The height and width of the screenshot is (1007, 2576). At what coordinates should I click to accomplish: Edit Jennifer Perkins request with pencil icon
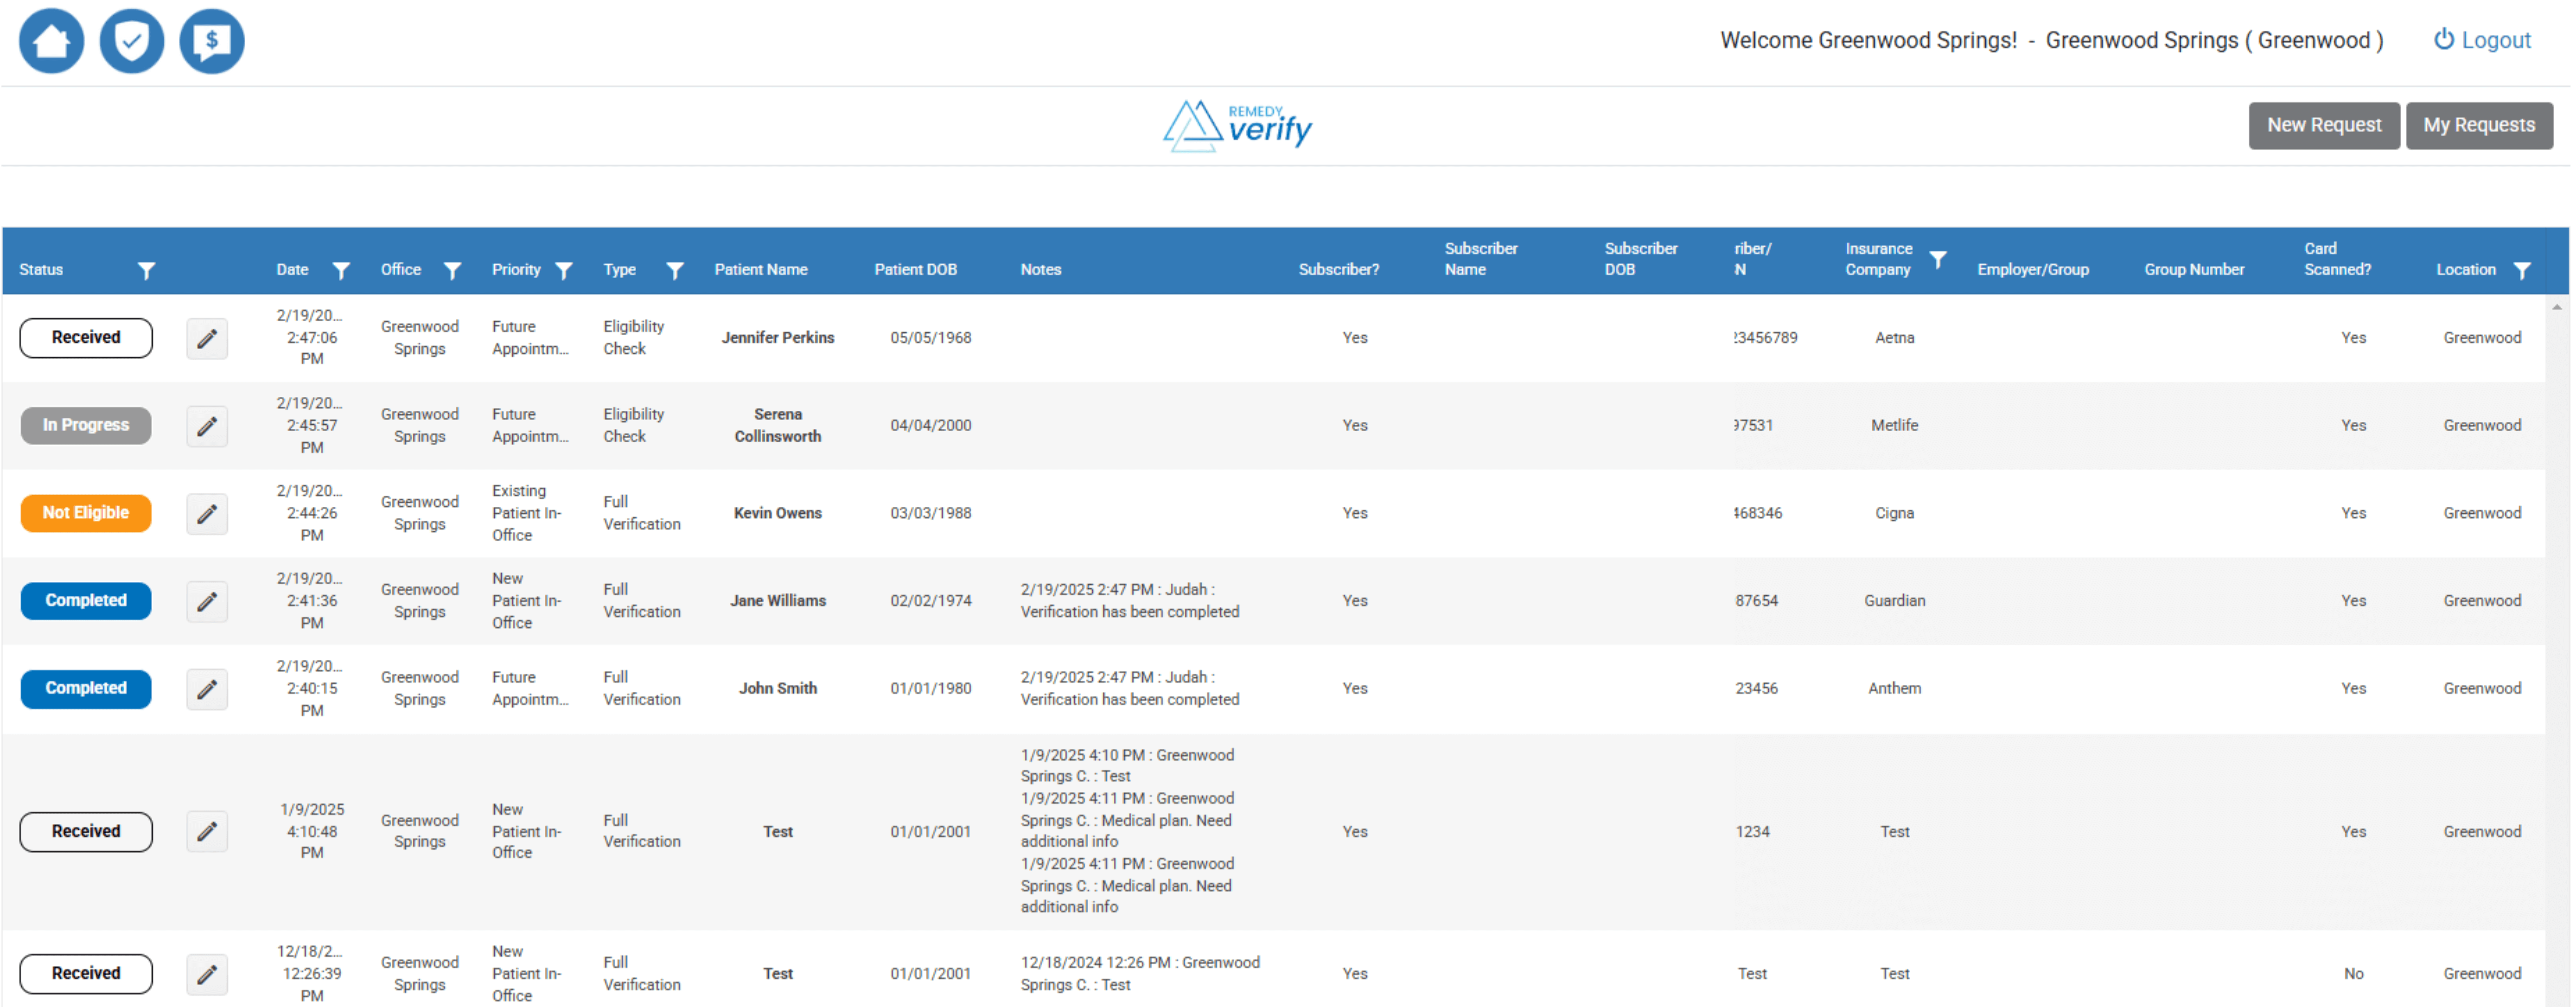click(207, 338)
